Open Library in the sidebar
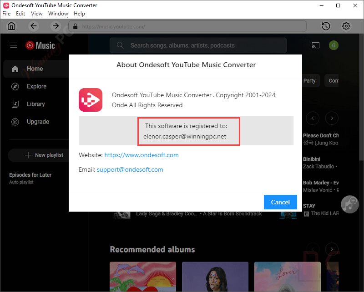Image resolution: width=364 pixels, height=292 pixels. (36, 104)
